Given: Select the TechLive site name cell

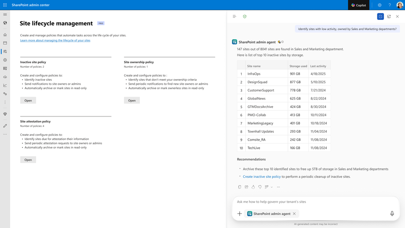Looking at the screenshot, I should (x=266, y=148).
